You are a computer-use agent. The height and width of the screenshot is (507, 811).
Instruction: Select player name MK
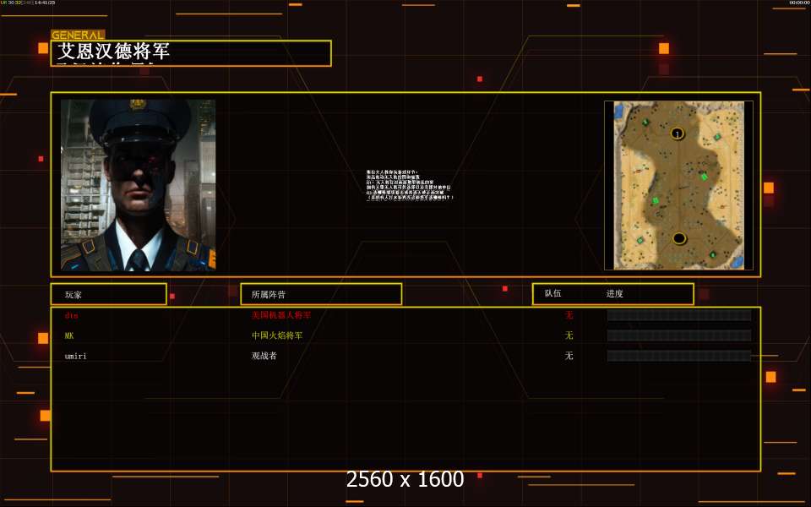click(69, 335)
